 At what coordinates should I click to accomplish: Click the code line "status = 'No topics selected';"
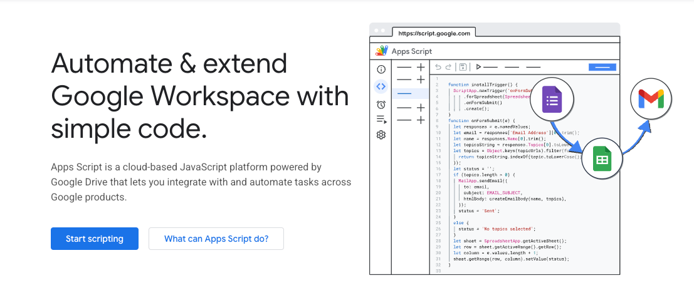[497, 229]
